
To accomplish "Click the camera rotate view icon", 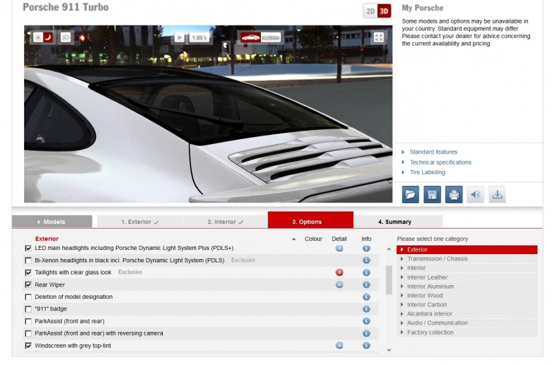I will tap(199, 37).
